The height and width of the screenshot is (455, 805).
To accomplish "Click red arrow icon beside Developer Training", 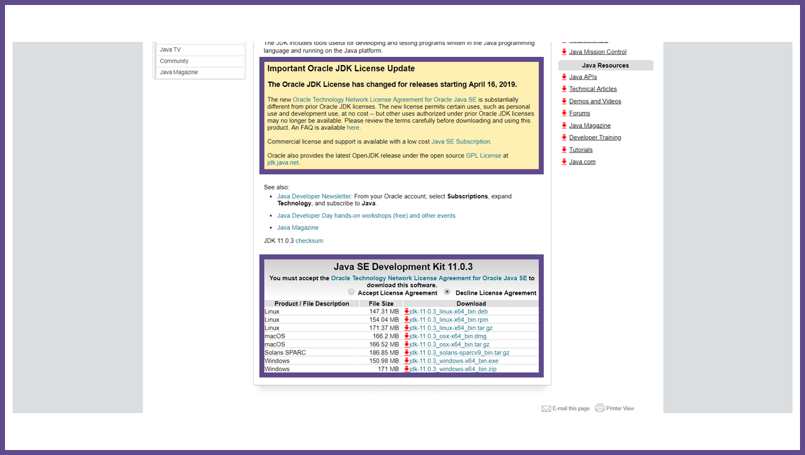I will pyautogui.click(x=564, y=137).
